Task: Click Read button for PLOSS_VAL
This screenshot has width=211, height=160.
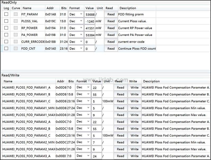Action: coord(111,21)
